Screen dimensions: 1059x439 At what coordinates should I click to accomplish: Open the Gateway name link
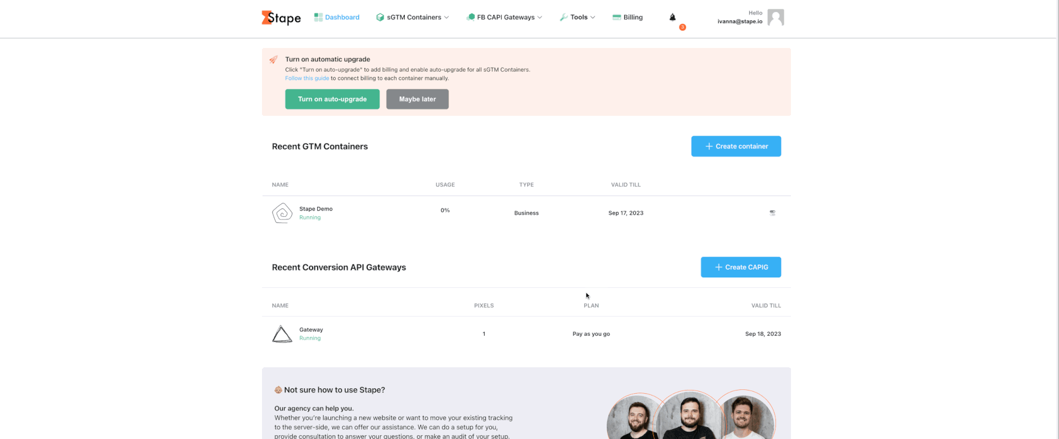(311, 330)
